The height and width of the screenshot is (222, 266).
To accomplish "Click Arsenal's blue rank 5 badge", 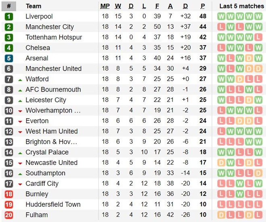I will tap(9, 58).
